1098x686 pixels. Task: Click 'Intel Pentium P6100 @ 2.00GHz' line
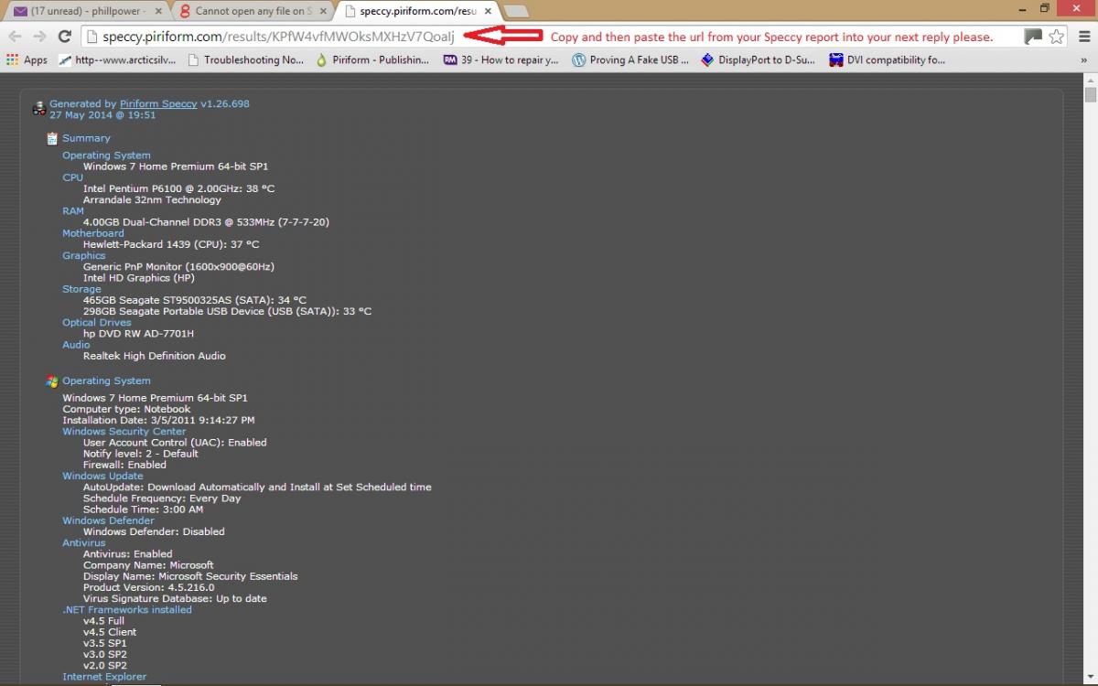178,188
